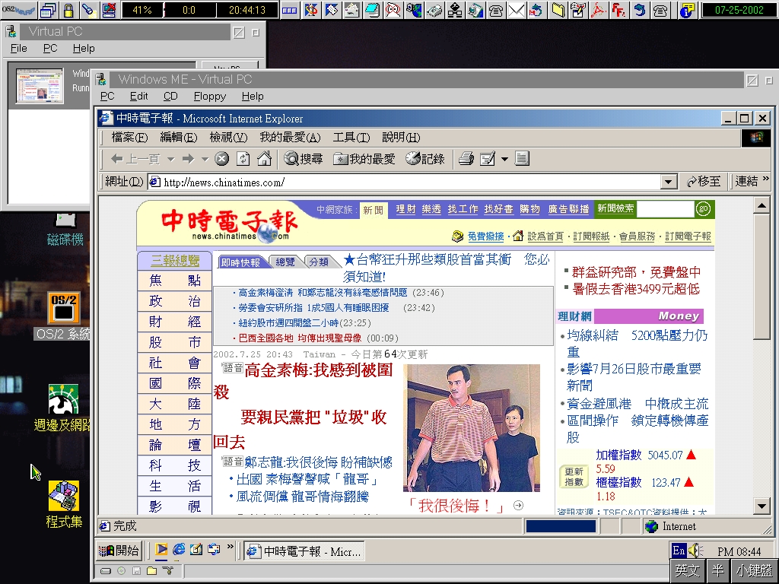Open the Forward button history dropdown arrow
Screen dimensions: 779x584
(x=204, y=160)
